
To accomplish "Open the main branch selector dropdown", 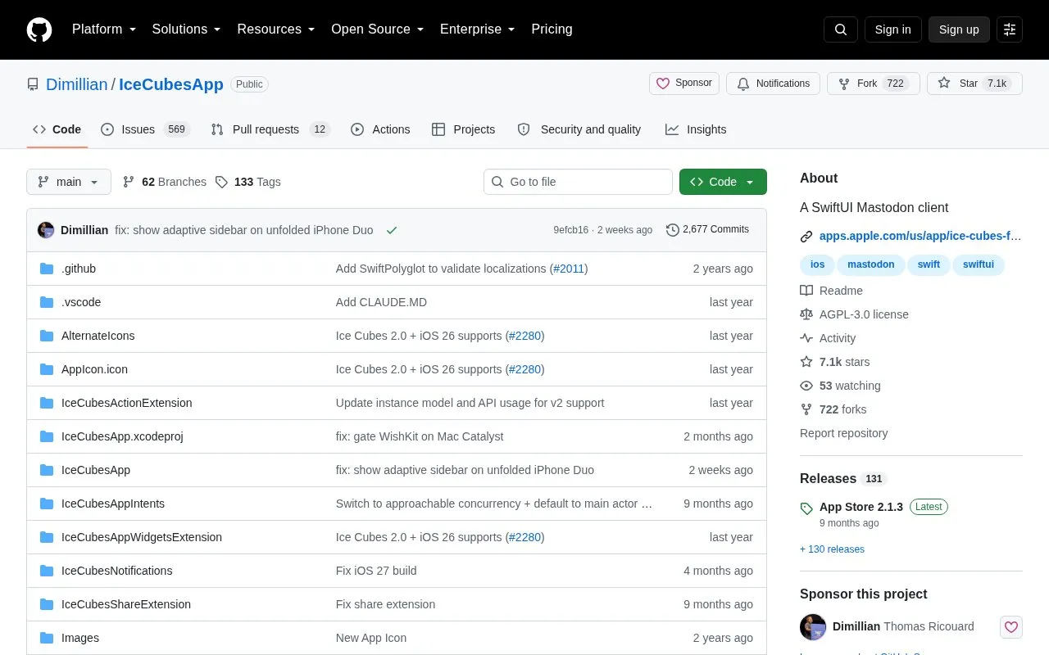I will (69, 182).
